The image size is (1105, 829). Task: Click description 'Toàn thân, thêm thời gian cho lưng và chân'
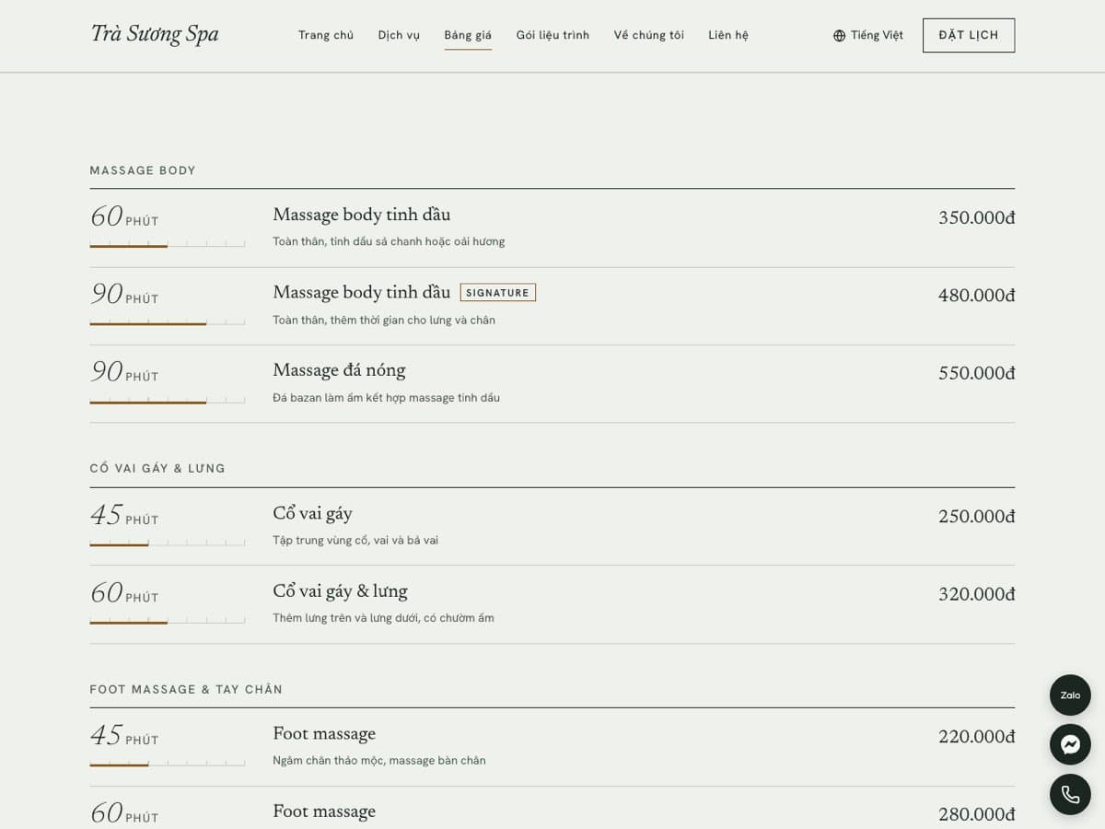click(384, 320)
